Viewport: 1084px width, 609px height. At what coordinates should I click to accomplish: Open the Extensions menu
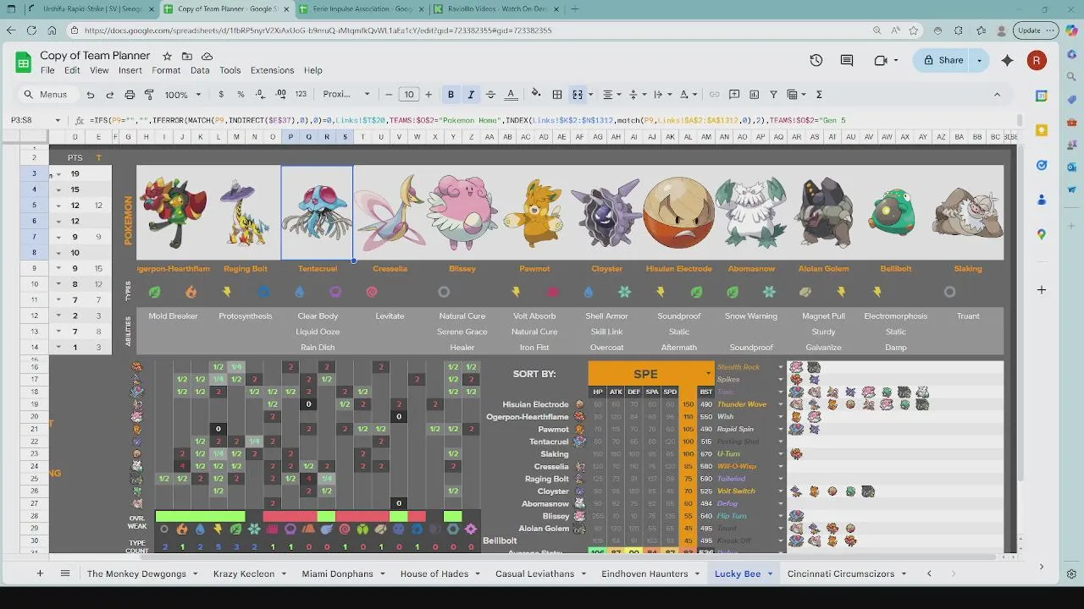coord(272,70)
